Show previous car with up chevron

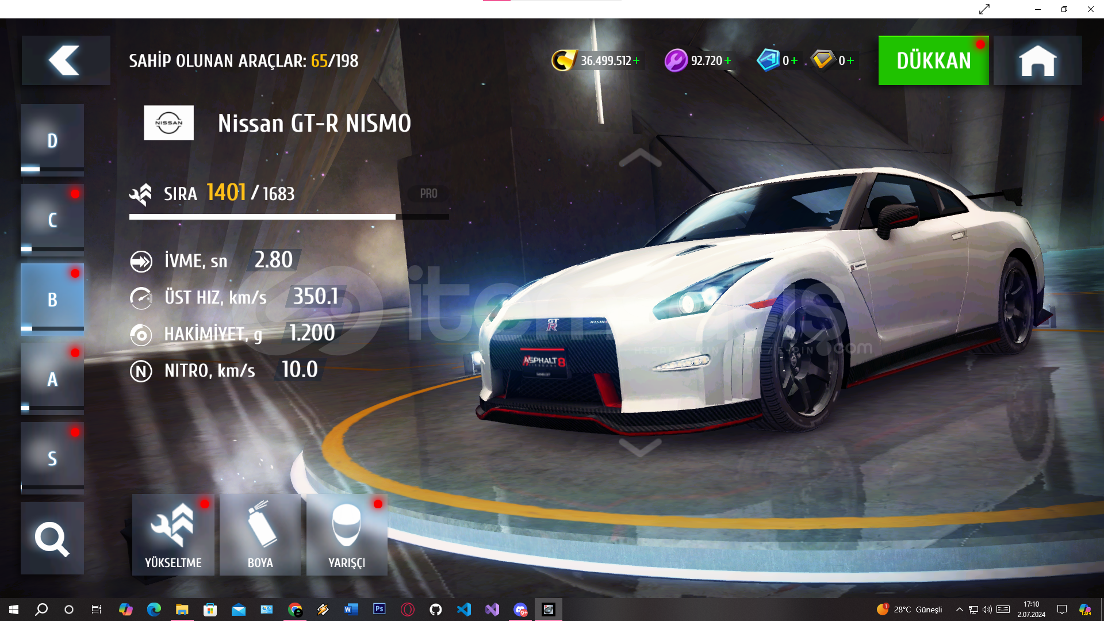(x=640, y=158)
